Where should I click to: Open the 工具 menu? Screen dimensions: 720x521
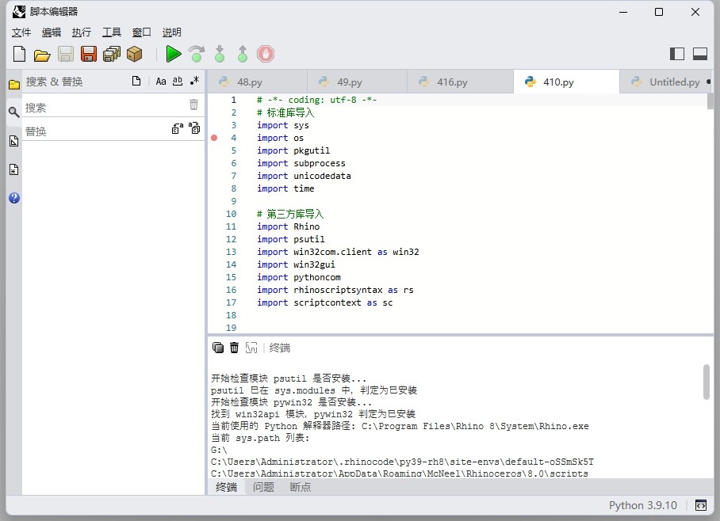[x=111, y=32]
